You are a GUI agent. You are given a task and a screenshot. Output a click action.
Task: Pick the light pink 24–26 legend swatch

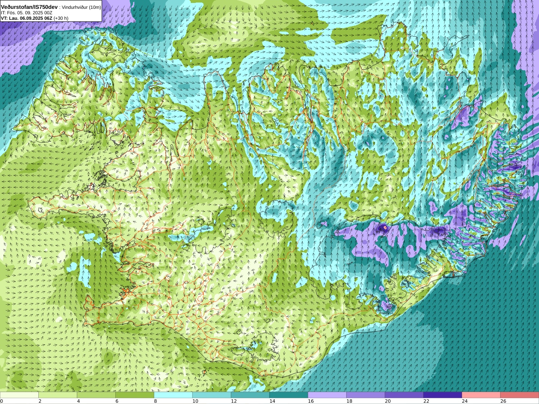click(481, 395)
